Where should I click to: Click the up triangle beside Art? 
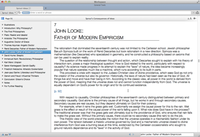point(2,134)
